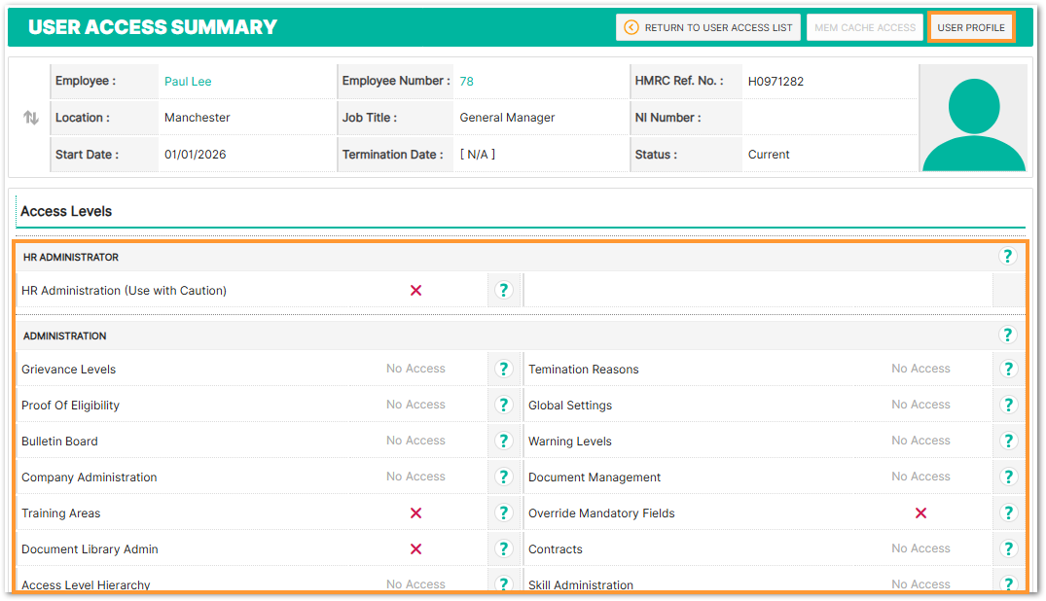Click the employee profile avatar picture
Image resolution: width=1046 pixels, height=601 pixels.
[973, 118]
